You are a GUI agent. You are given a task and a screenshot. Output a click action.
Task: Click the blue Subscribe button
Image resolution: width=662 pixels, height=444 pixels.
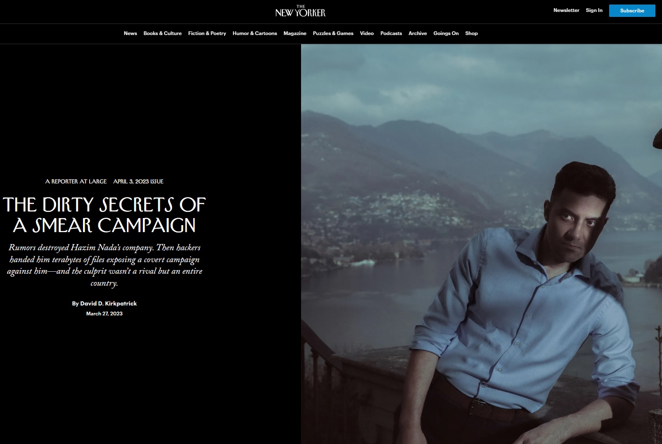point(632,11)
